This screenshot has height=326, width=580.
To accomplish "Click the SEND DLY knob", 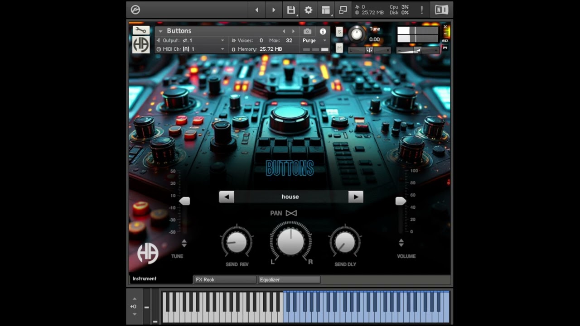I will tap(345, 242).
